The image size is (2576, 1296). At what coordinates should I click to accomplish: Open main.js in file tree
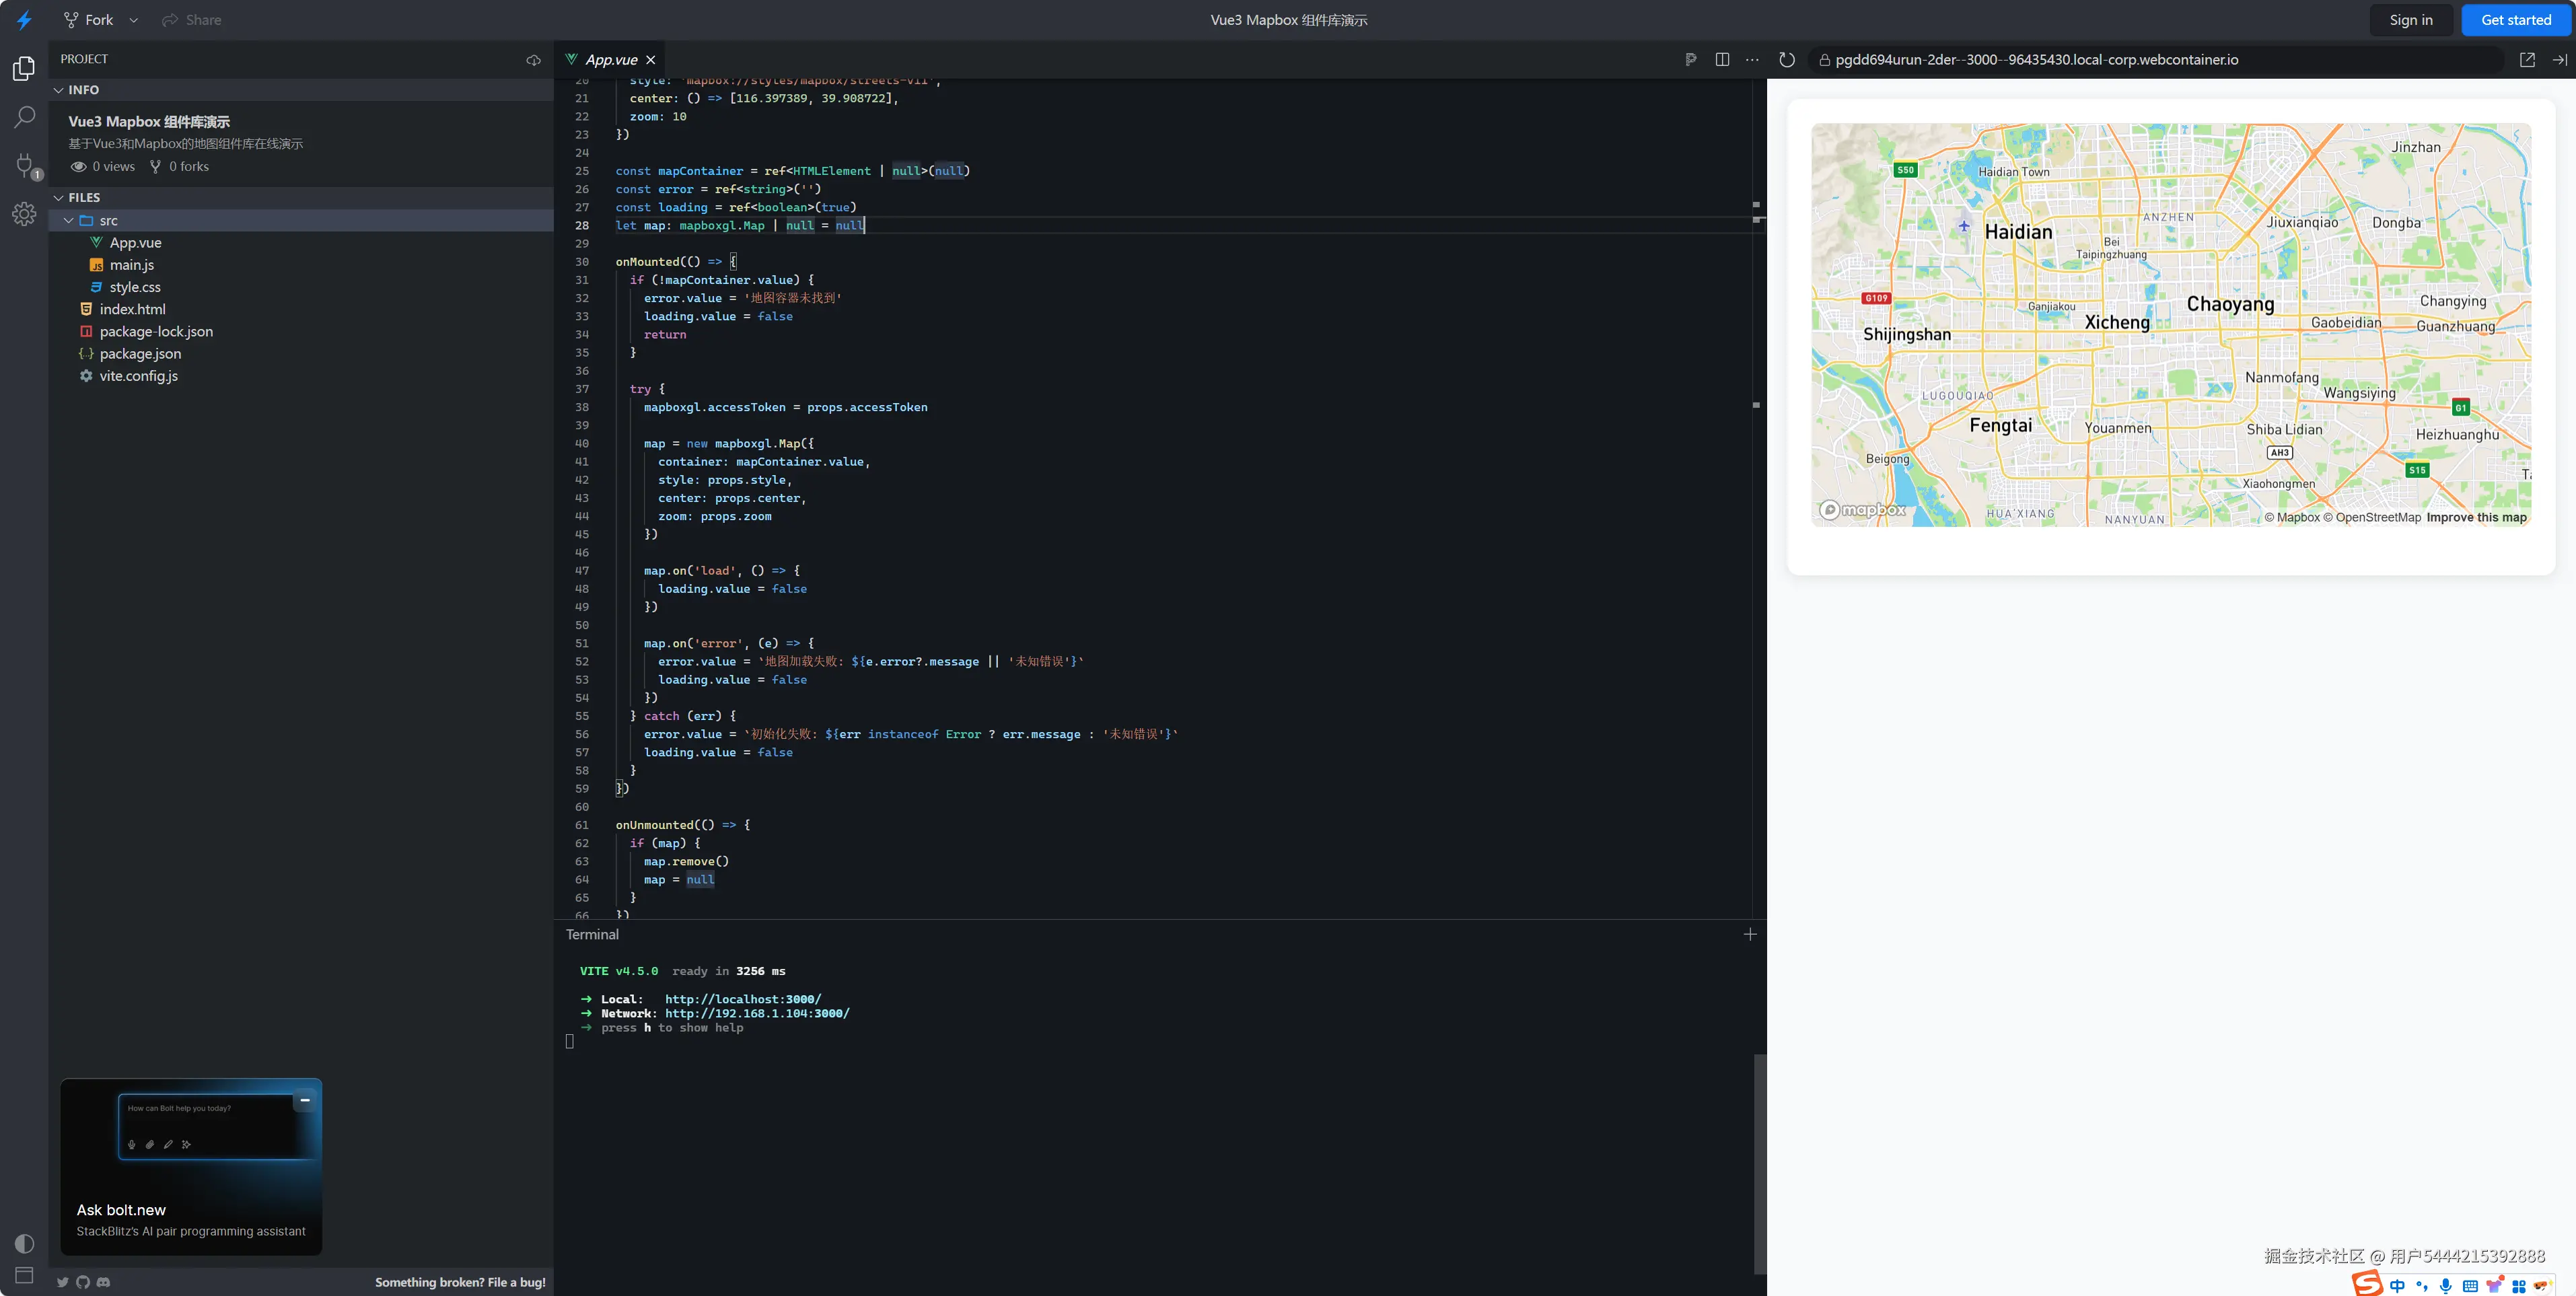coord(131,265)
